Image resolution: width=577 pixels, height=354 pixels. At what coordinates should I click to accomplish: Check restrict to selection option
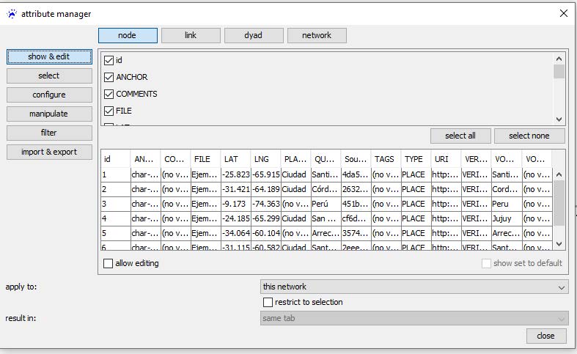pyautogui.click(x=268, y=302)
